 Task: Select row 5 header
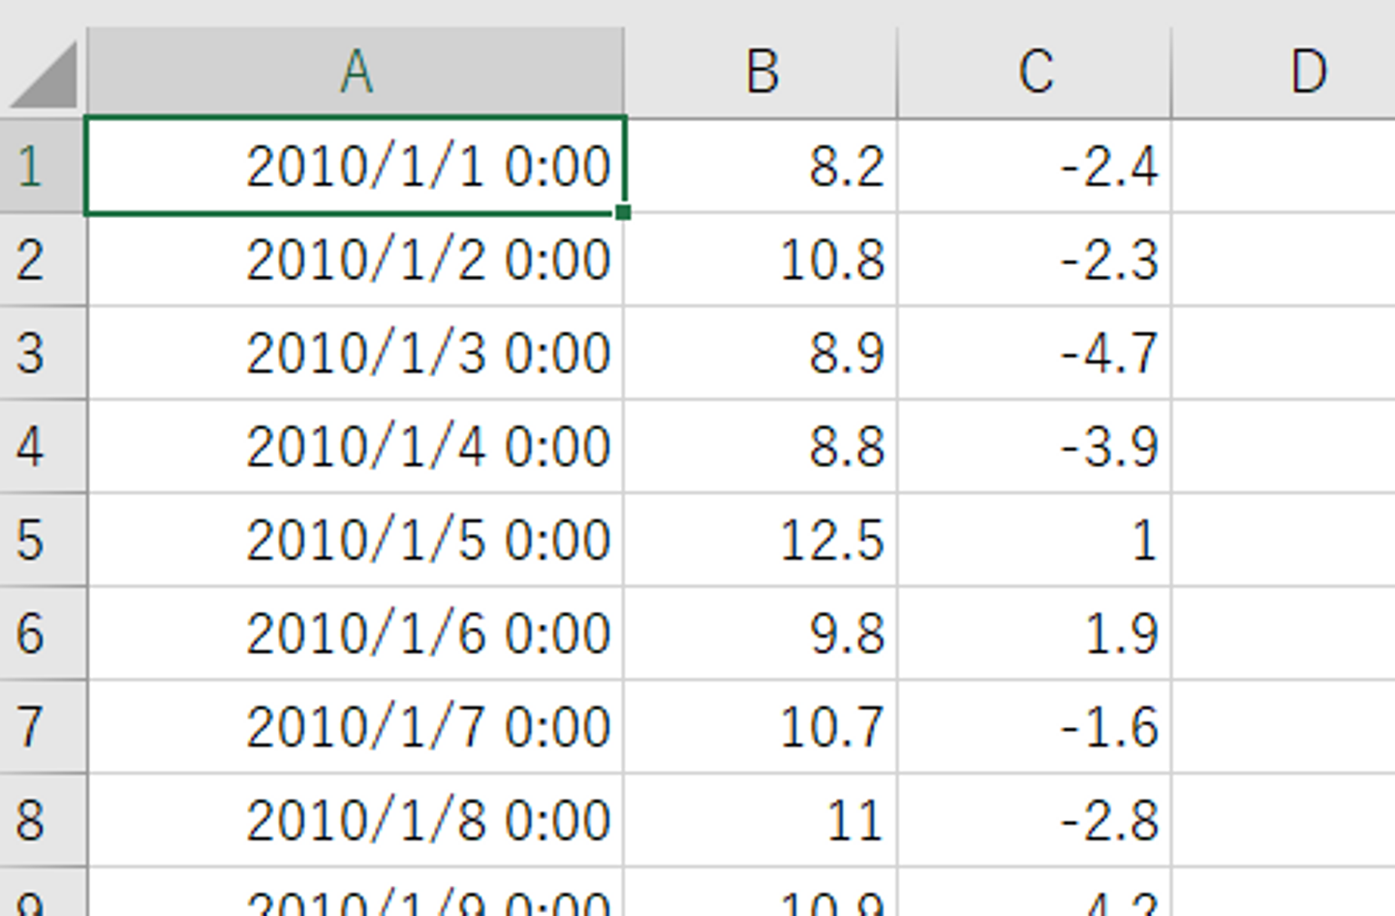click(x=31, y=540)
